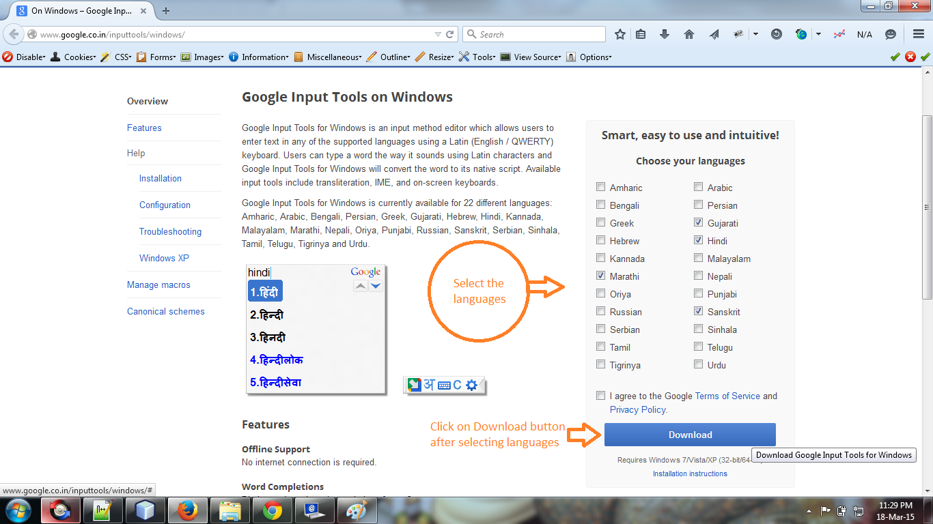Open the Privacy Policy link

[639, 409]
